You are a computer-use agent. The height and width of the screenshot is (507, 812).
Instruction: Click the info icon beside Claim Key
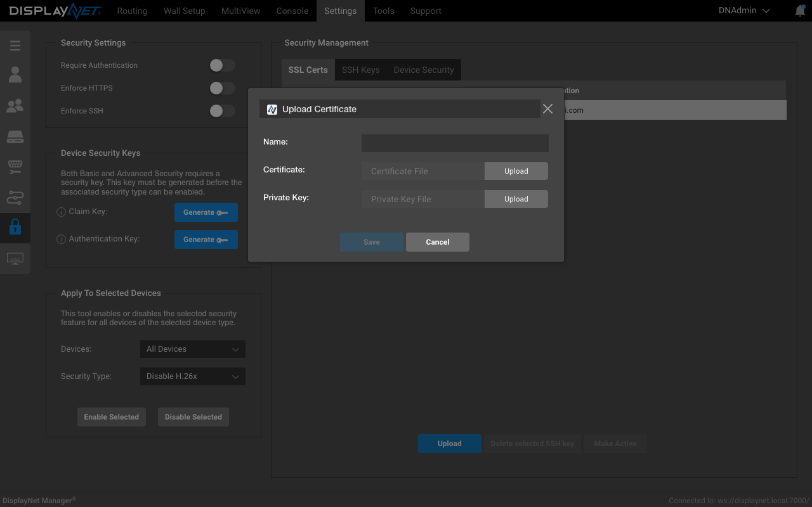click(x=62, y=212)
